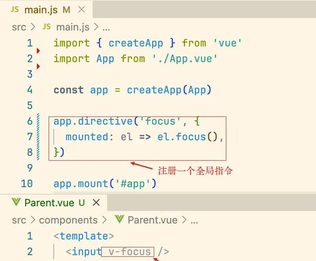Screen dimensions: 316x261
Task: Click the Vue logo on the Parent.vue tab
Action: 16,203
